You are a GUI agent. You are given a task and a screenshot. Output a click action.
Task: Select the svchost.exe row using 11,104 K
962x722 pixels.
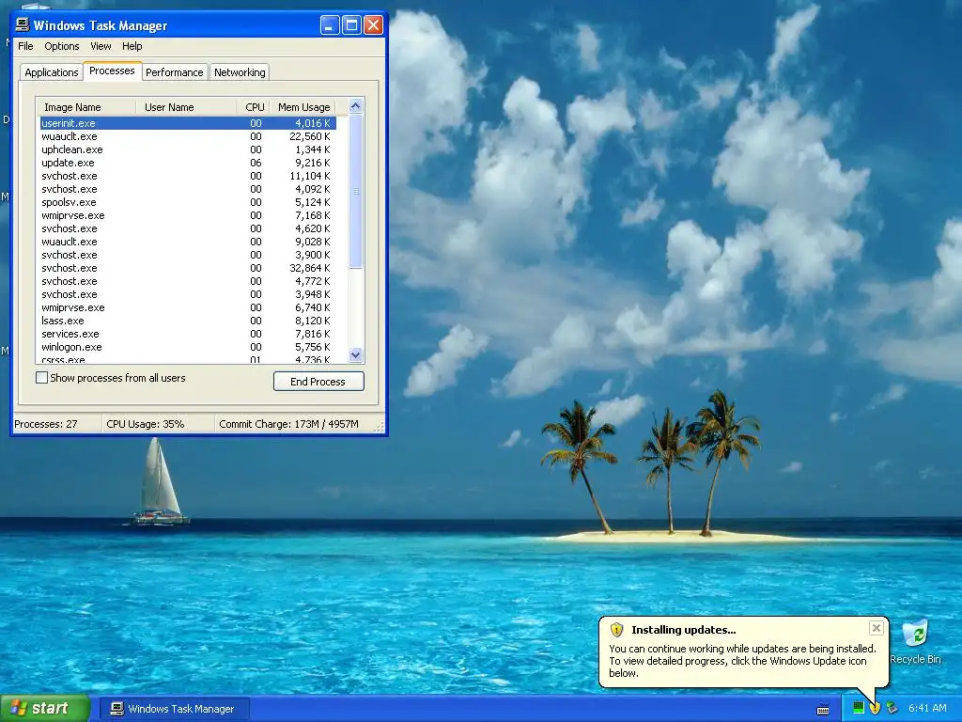188,176
